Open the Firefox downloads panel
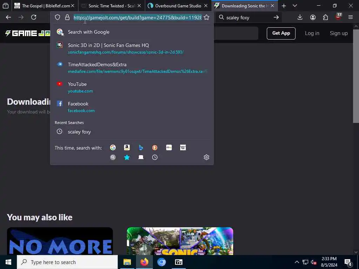This screenshot has height=269, width=359. 300,18
